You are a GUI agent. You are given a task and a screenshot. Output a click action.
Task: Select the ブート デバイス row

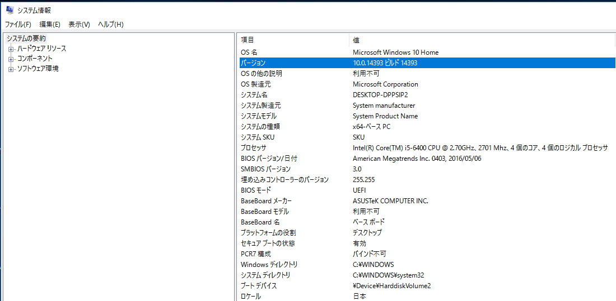click(427, 286)
